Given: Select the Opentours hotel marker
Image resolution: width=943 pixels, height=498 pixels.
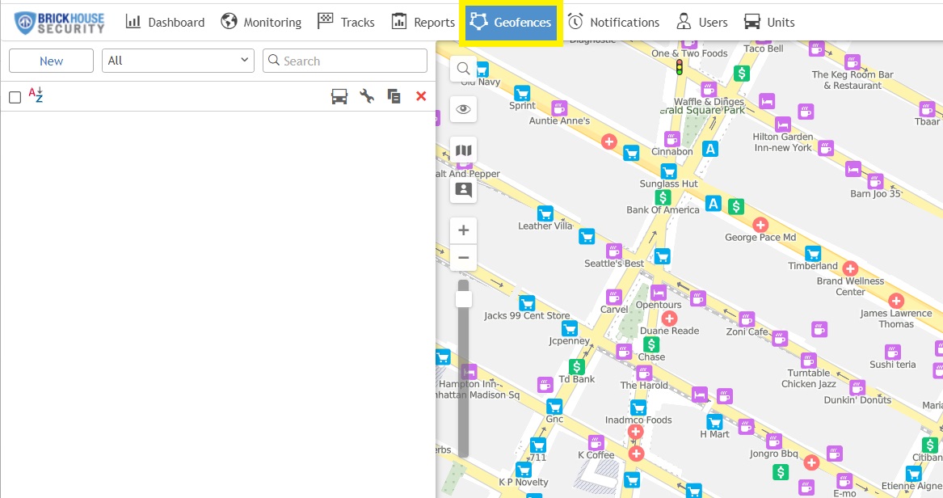Looking at the screenshot, I should tap(659, 293).
